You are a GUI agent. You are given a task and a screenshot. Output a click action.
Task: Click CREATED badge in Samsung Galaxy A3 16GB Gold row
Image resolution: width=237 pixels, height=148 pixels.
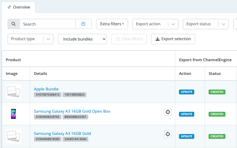tap(217, 136)
